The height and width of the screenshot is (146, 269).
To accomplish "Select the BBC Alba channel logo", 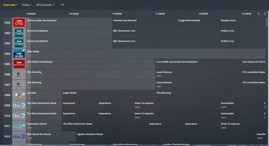I will [x=19, y=54].
